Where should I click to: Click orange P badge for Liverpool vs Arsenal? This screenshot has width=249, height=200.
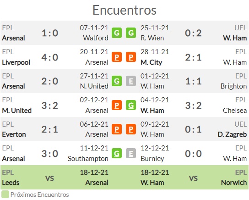point(117,57)
